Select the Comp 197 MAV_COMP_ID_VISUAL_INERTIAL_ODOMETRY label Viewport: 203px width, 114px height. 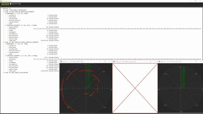[22, 42]
